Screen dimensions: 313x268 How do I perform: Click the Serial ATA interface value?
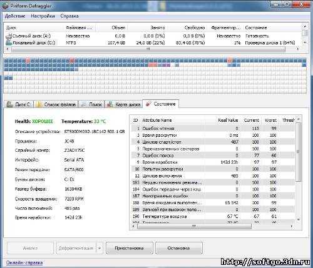click(x=74, y=160)
